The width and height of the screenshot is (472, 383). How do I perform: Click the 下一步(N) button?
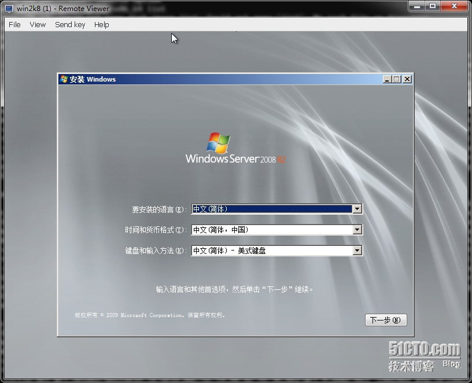(x=386, y=320)
